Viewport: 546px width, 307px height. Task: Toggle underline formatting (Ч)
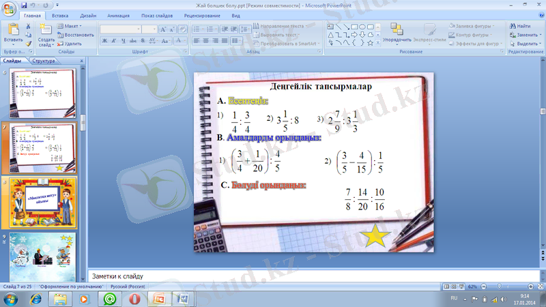(x=123, y=41)
